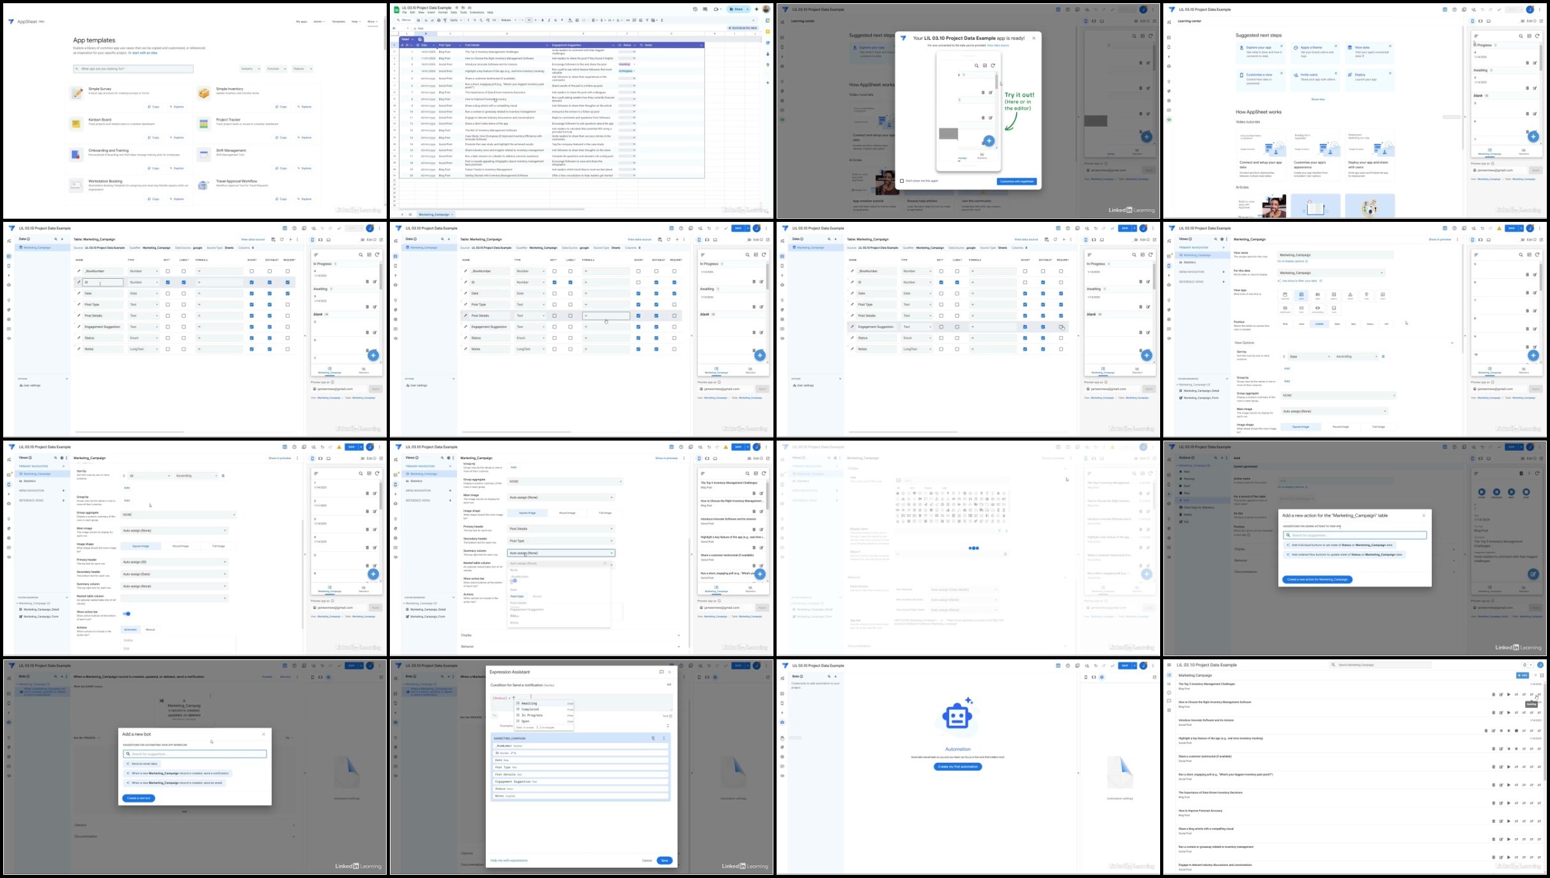The height and width of the screenshot is (878, 1550).
Task: Check 'Don't show me this again' box
Action: point(902,181)
